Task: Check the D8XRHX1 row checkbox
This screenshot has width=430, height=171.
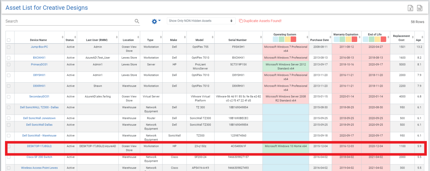Action: coord(9,86)
